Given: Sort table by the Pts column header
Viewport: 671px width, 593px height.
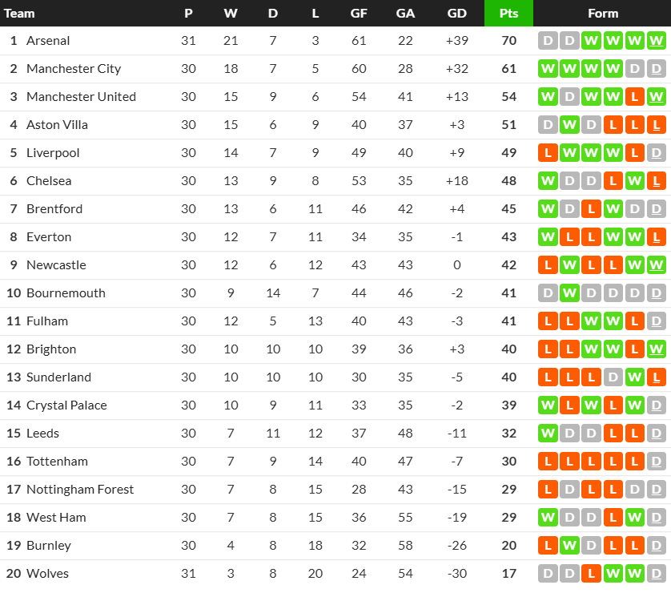Looking at the screenshot, I should tap(508, 14).
